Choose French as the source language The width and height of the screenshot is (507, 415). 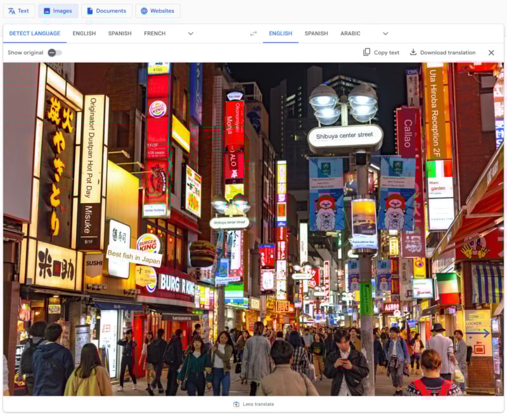(155, 34)
